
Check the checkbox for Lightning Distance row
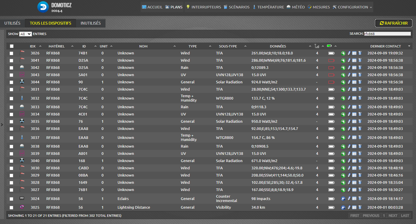12,208
